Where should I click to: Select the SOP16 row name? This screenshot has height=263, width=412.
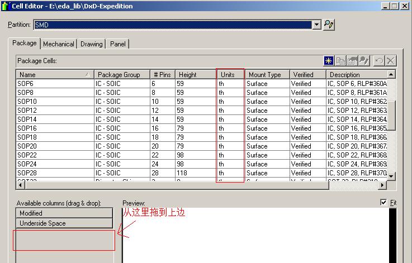pyautogui.click(x=27, y=128)
